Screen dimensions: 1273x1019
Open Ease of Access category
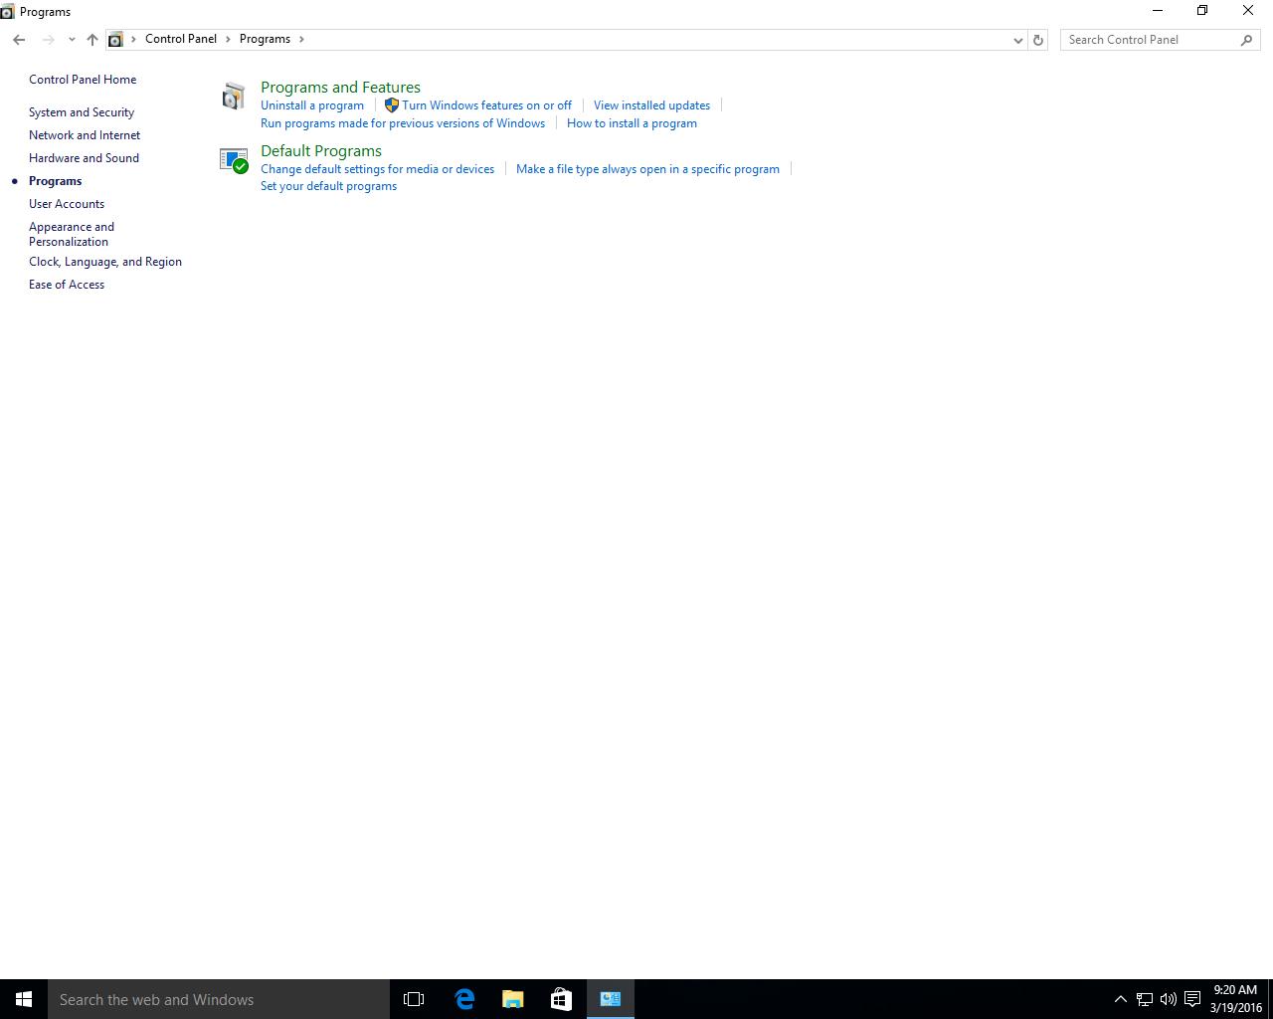67,285
